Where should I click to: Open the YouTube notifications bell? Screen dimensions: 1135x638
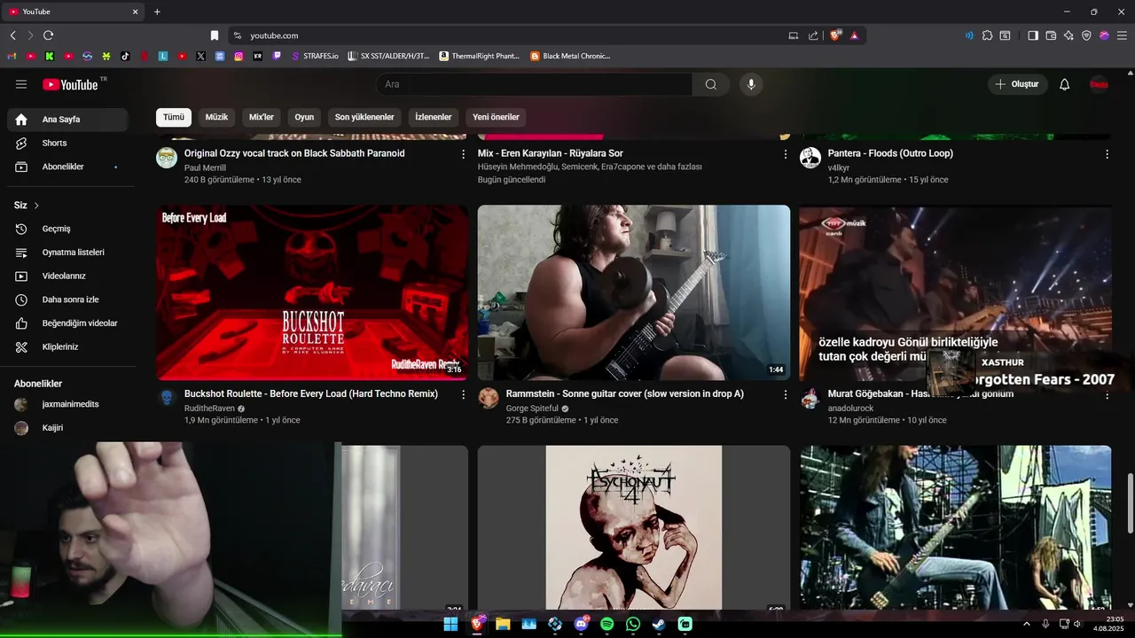(x=1065, y=84)
